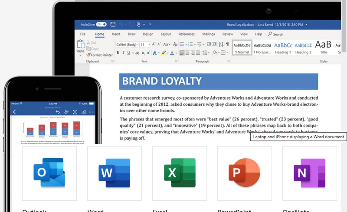Switch to the Layout tab
Viewport: 347px width, 212px height.
(x=166, y=34)
